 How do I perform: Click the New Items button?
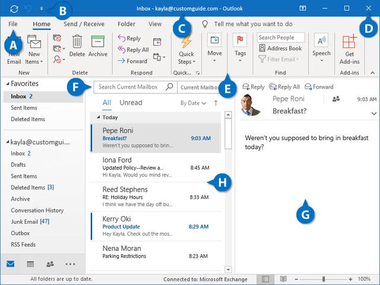[34, 50]
